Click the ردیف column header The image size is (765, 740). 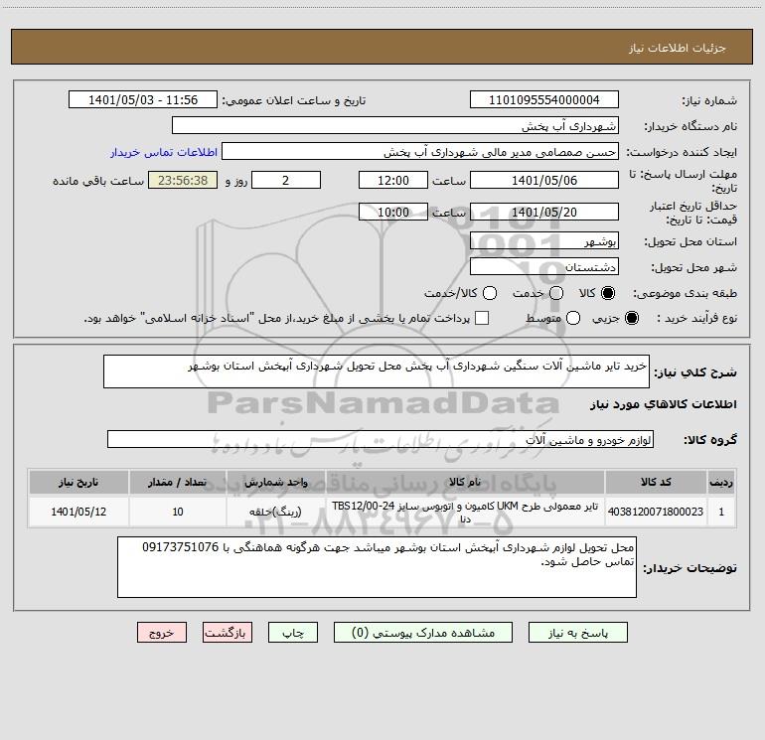point(721,482)
